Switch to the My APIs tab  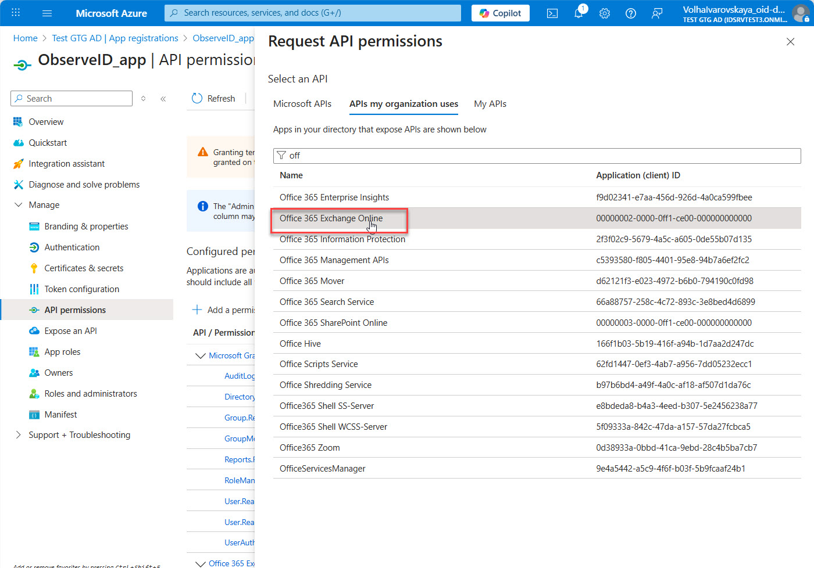pos(490,104)
